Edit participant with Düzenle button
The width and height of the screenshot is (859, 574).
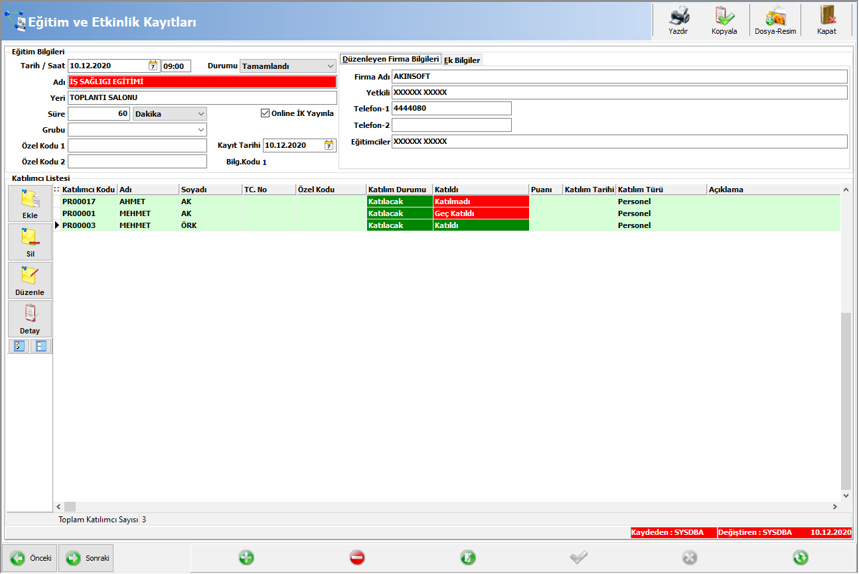pos(30,280)
